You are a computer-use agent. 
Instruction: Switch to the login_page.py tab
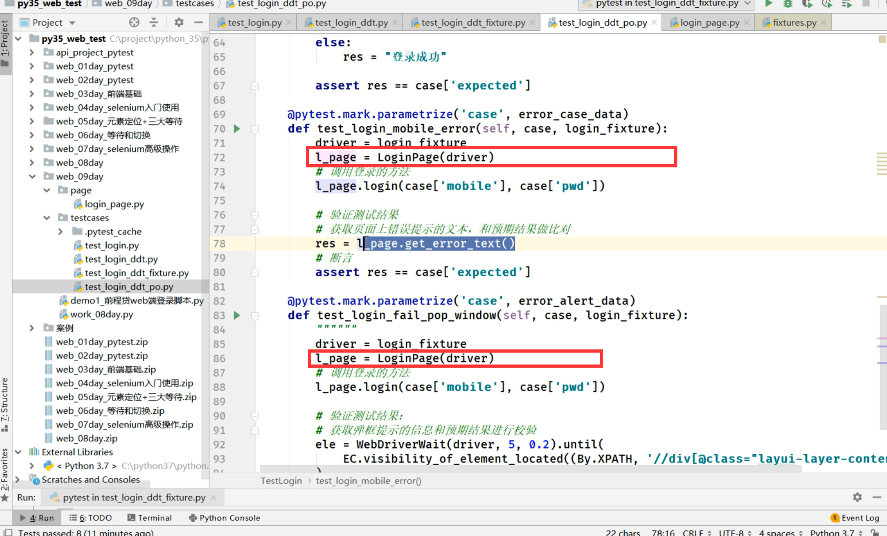[709, 22]
